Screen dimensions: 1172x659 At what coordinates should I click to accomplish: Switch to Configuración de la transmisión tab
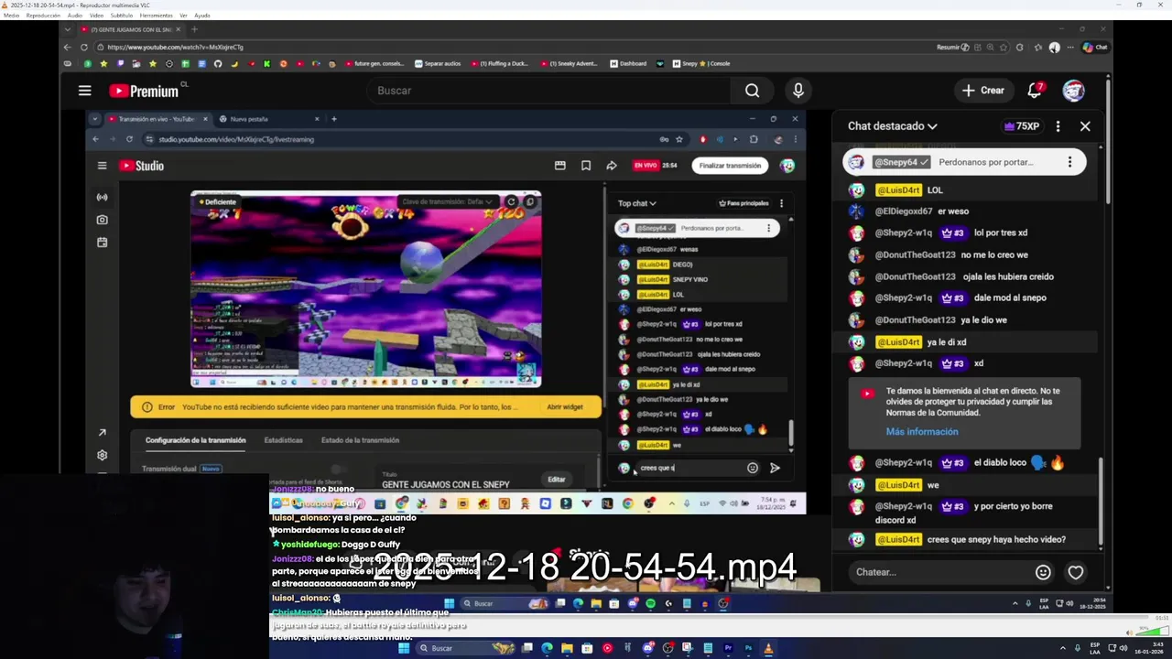195,440
